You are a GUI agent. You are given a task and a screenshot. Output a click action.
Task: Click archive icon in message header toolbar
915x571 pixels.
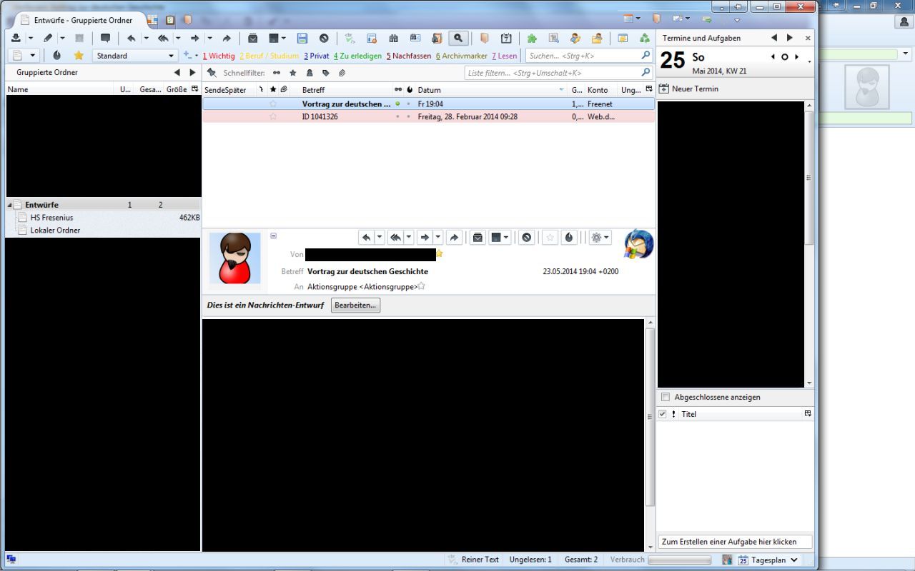(x=478, y=238)
